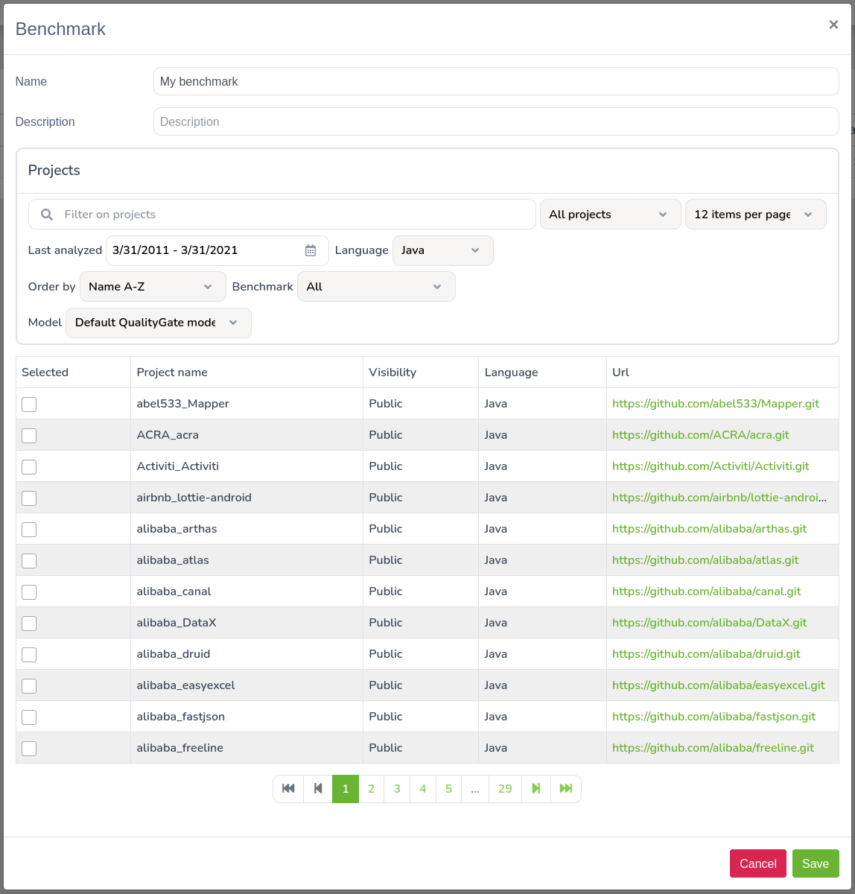This screenshot has width=855, height=894.
Task: Click project name airbnb_lottie-android
Action: point(194,498)
